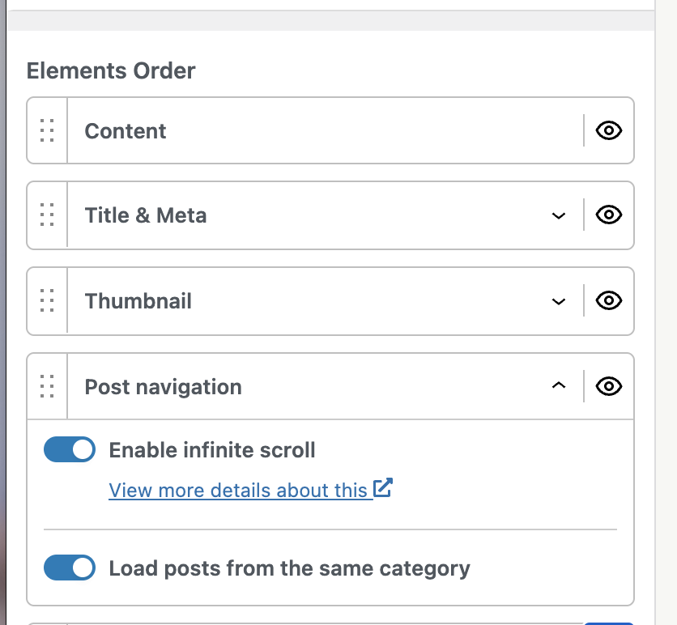
Task: Toggle Post navigation visibility eye icon
Action: pos(608,387)
